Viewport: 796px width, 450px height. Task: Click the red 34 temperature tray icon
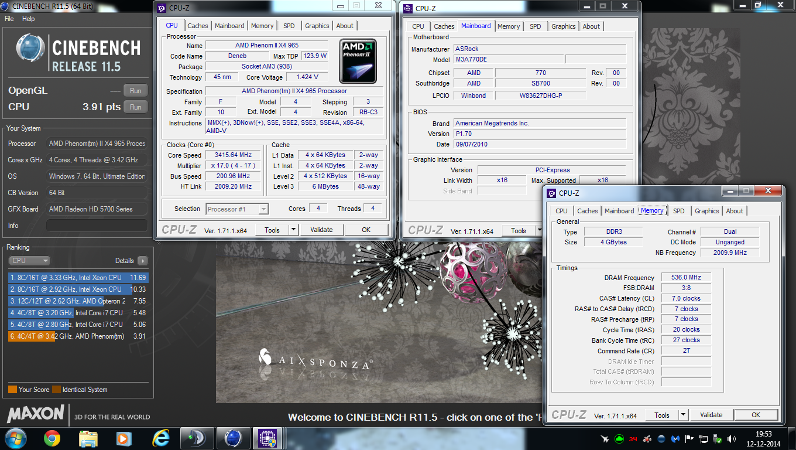point(633,438)
